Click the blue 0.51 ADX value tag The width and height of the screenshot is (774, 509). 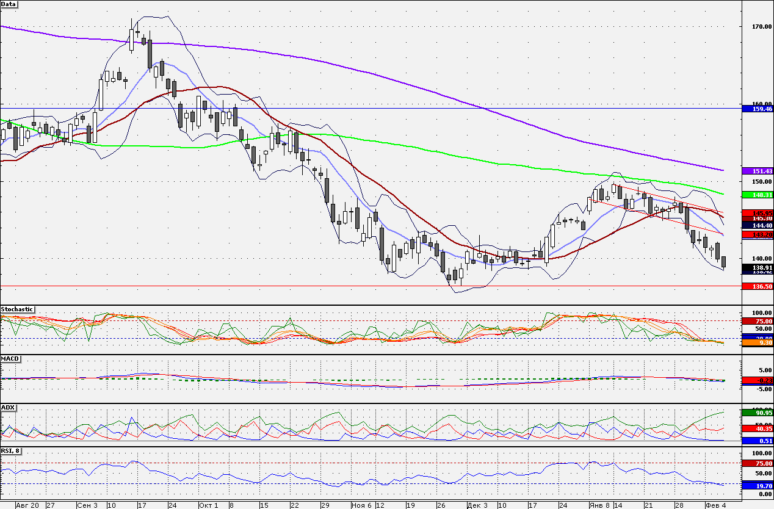pyautogui.click(x=757, y=441)
